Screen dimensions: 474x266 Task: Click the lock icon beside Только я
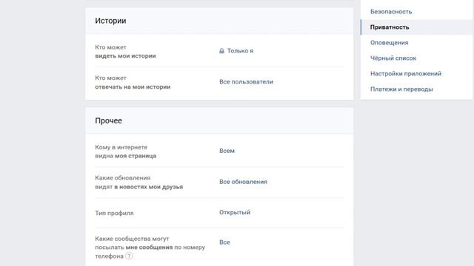[221, 51]
